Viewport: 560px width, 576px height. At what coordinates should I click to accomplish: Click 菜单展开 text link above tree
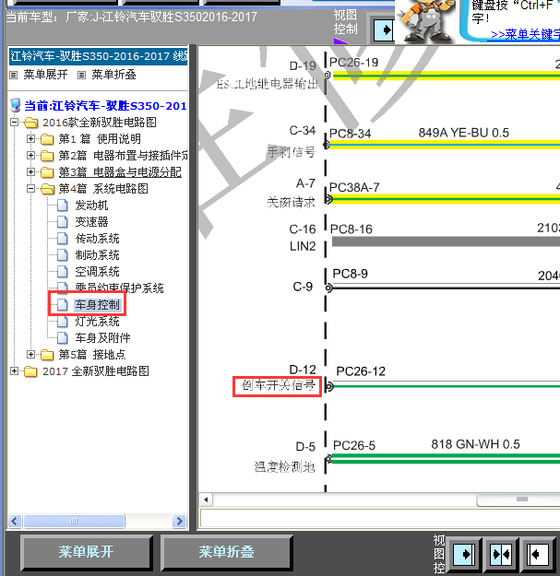(x=45, y=75)
